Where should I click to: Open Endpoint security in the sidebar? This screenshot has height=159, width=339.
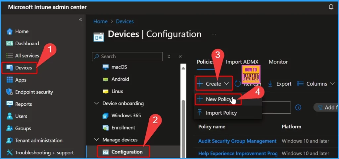pos(34,92)
